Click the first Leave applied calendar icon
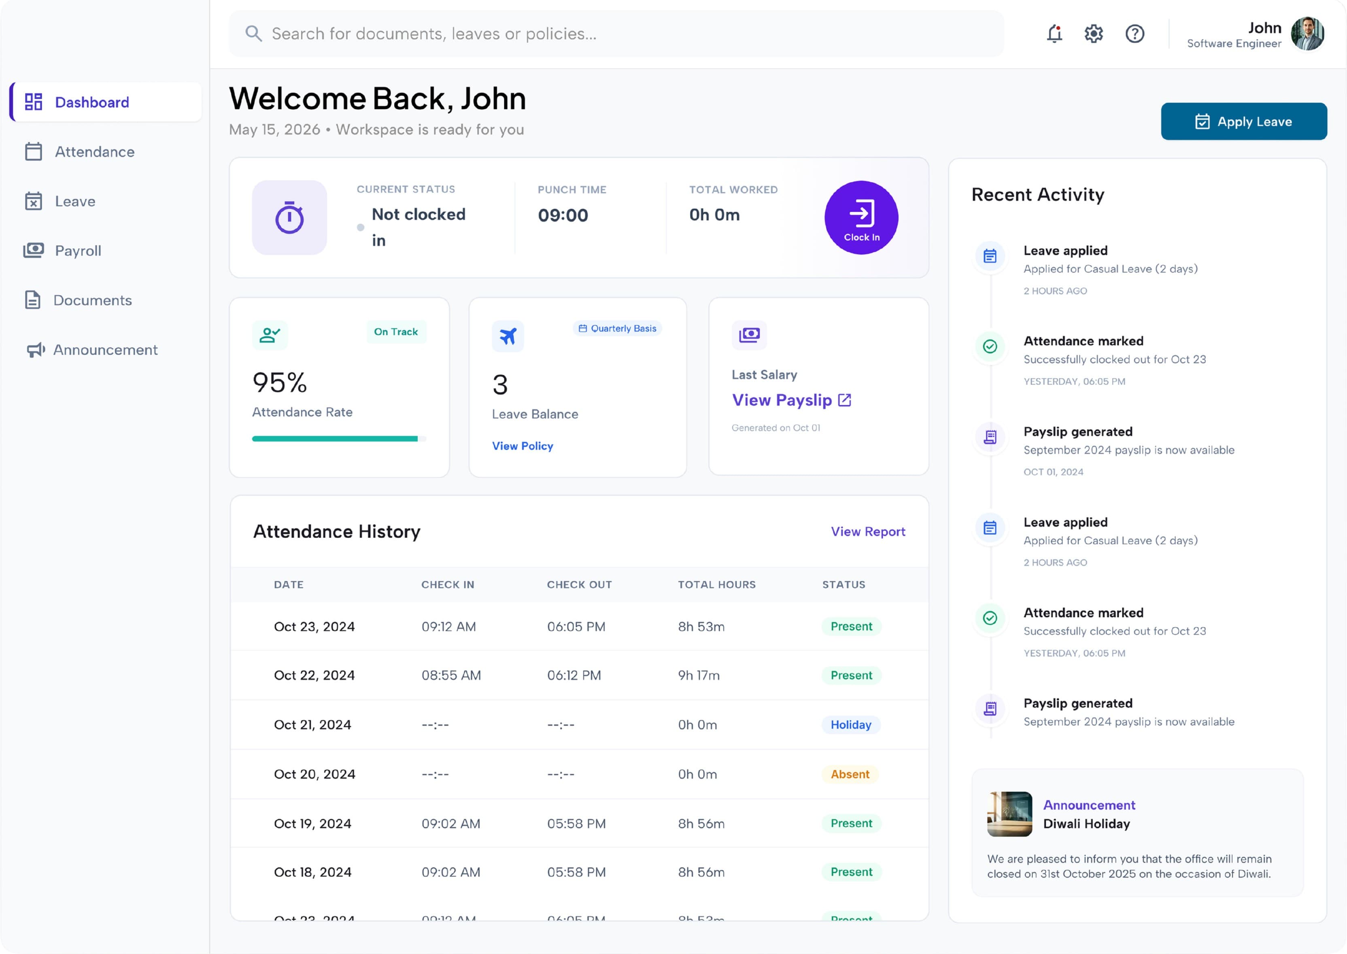Image resolution: width=1347 pixels, height=954 pixels. pos(990,256)
